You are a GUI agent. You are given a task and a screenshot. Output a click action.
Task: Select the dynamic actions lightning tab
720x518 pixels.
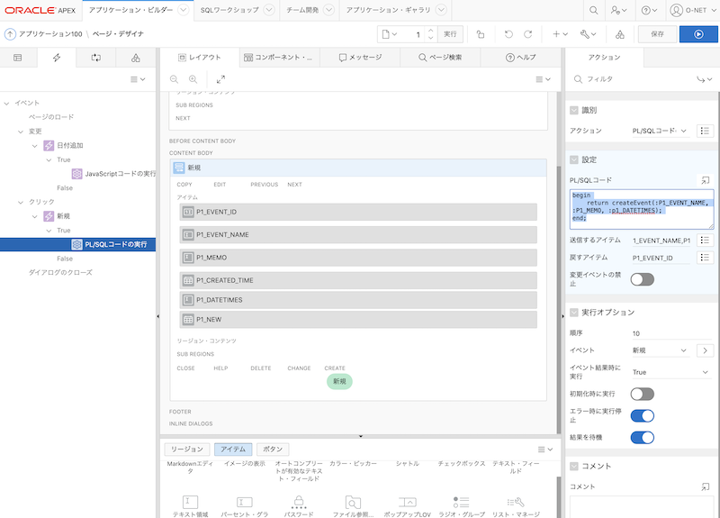(57, 58)
